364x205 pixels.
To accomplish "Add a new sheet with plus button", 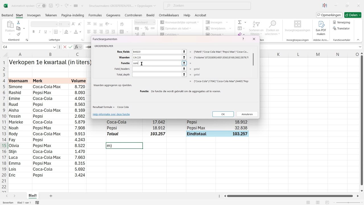I will (x=51, y=196).
